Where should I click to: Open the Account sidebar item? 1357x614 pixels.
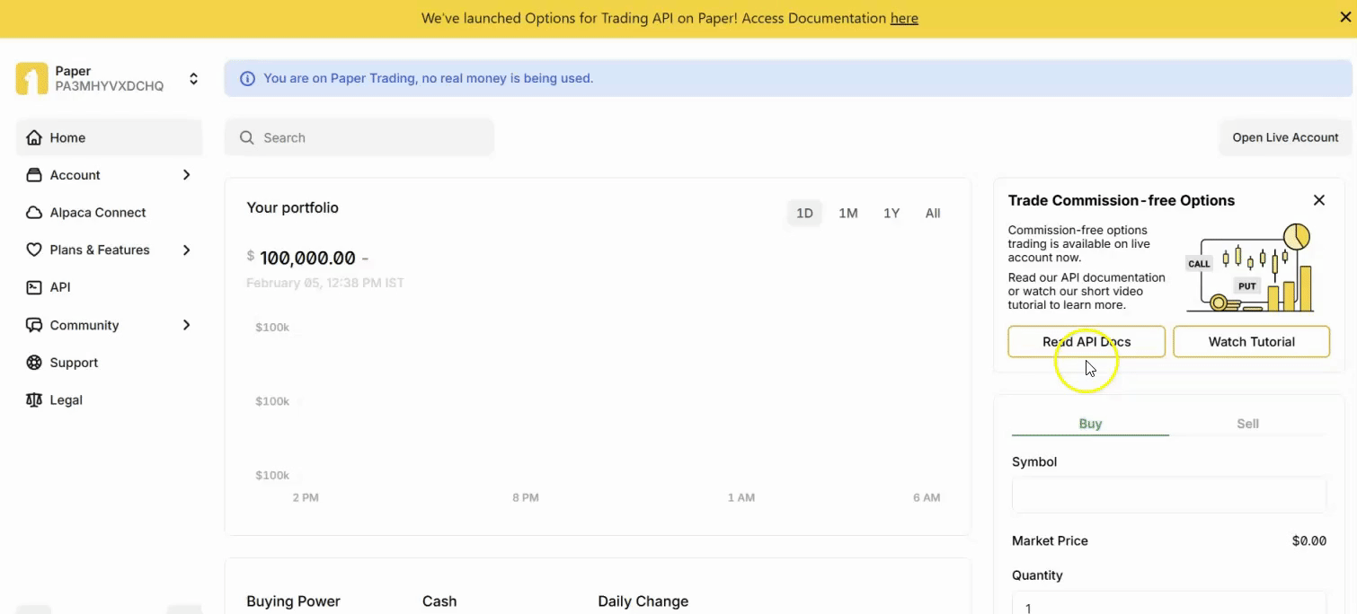[x=109, y=175]
